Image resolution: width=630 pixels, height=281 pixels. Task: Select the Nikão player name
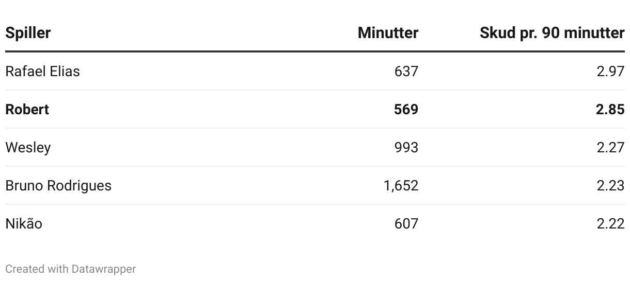pyautogui.click(x=24, y=223)
